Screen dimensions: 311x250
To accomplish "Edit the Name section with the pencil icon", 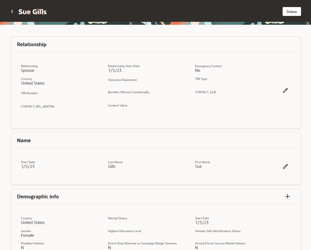I will [285, 166].
